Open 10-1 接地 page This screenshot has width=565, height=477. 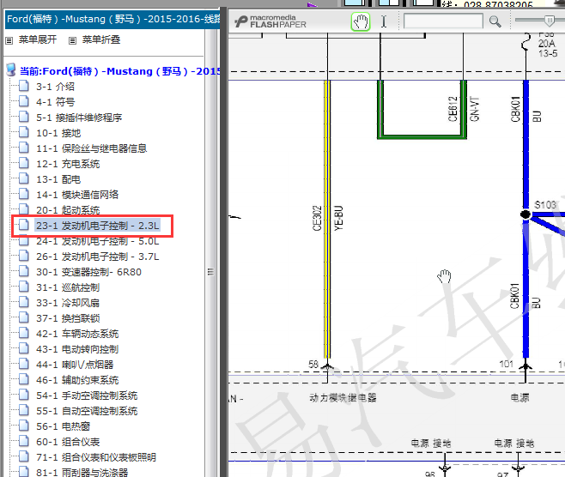(x=58, y=133)
